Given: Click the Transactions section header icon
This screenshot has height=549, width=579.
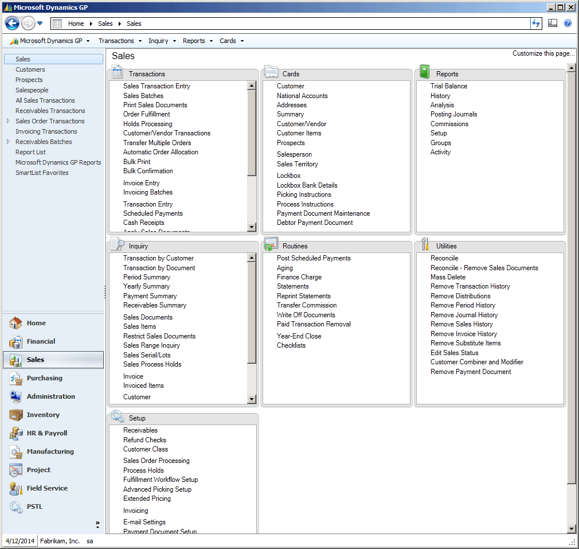Looking at the screenshot, I should point(117,71).
